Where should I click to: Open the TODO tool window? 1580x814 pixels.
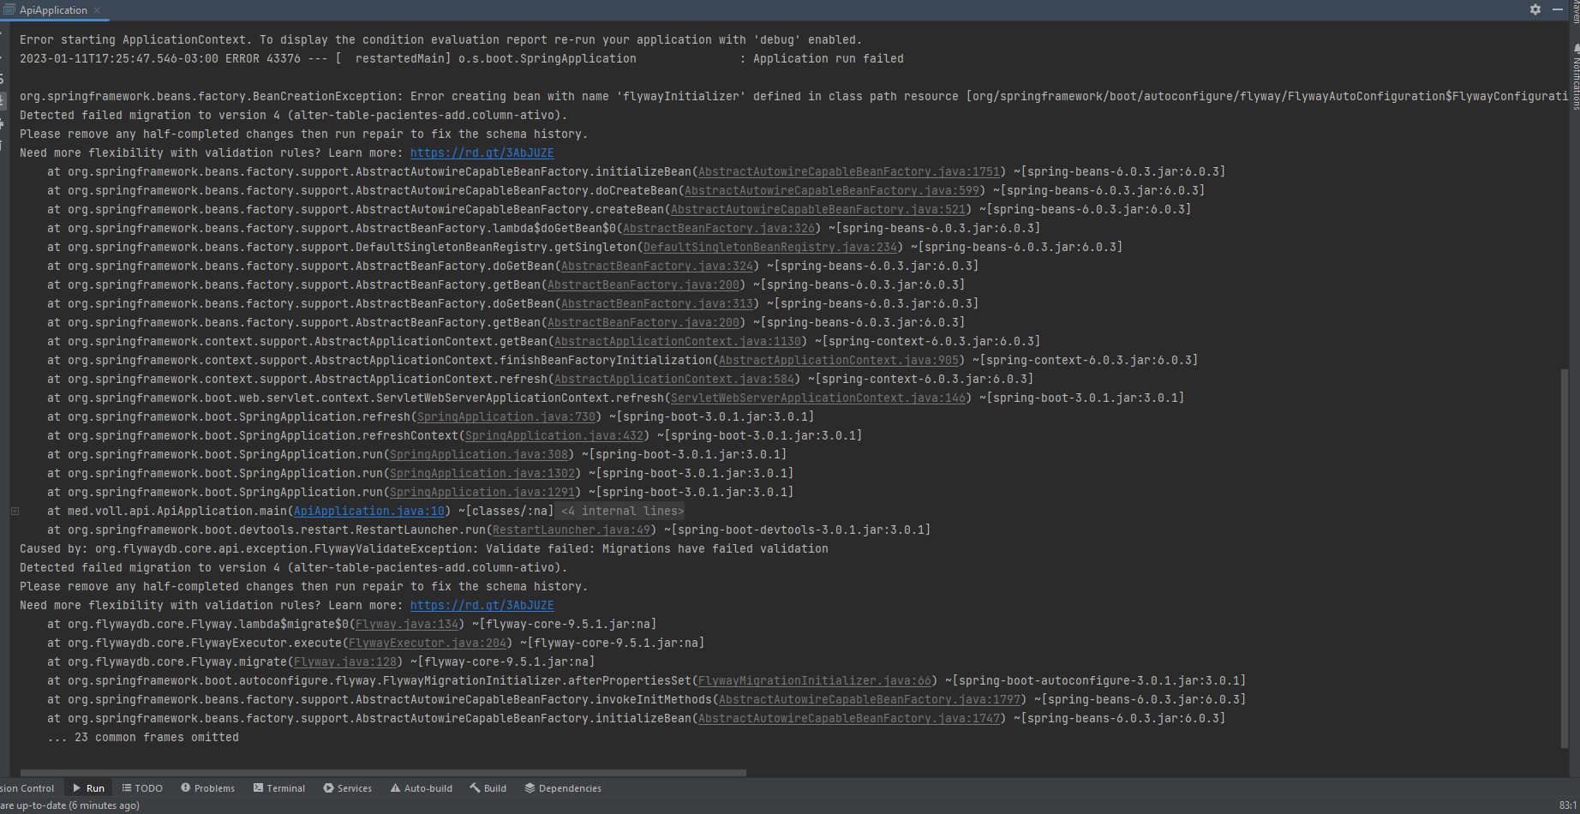pos(142,788)
